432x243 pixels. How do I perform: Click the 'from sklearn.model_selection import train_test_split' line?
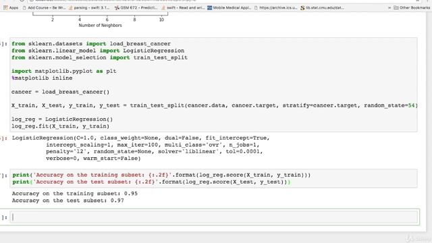99,58
